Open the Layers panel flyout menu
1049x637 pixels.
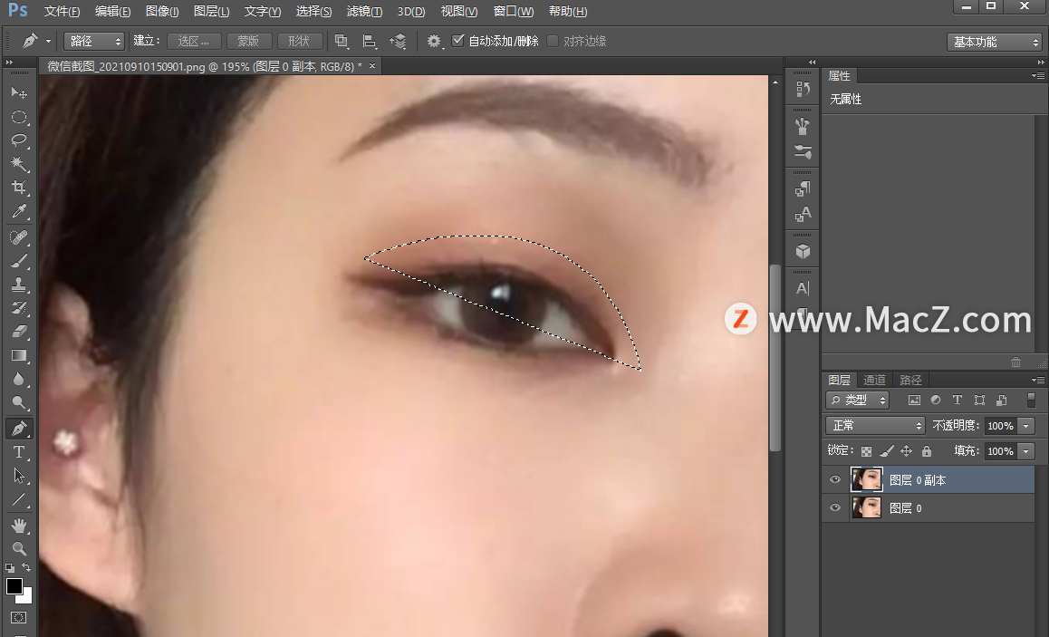pos(1038,380)
